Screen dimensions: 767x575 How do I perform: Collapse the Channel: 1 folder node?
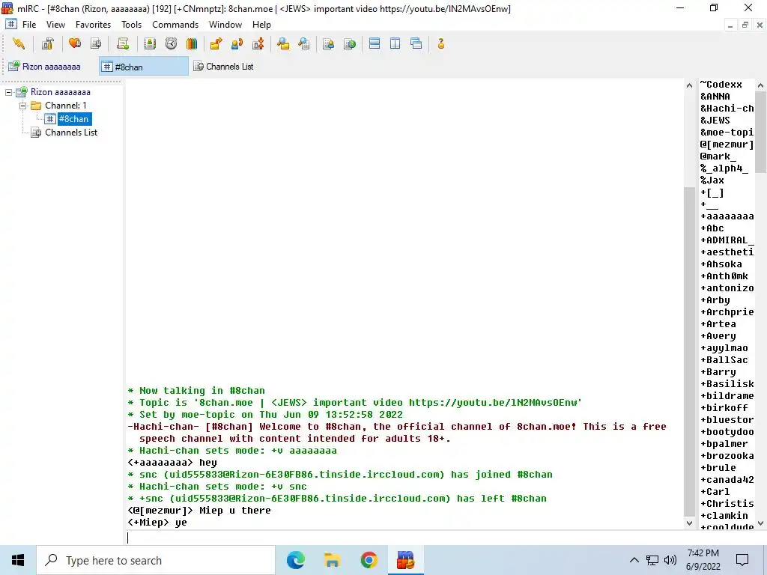point(22,106)
